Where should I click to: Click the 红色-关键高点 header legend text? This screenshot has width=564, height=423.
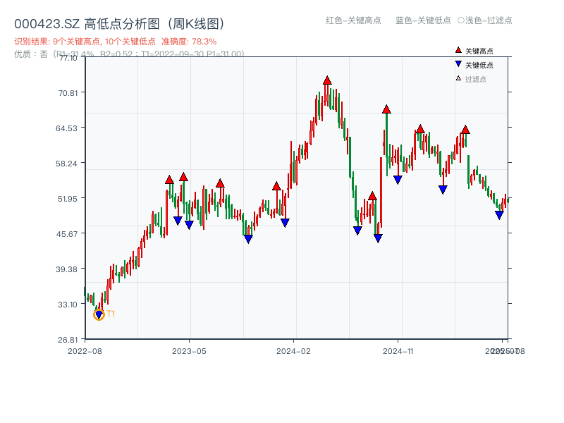click(353, 20)
